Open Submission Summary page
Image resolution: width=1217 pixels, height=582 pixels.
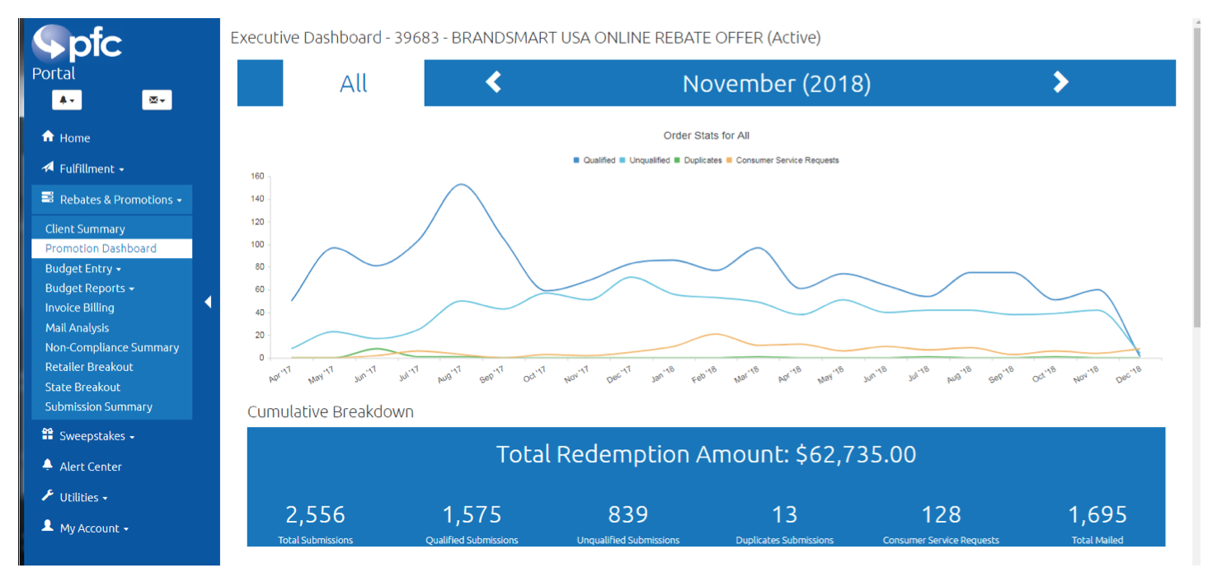[99, 406]
